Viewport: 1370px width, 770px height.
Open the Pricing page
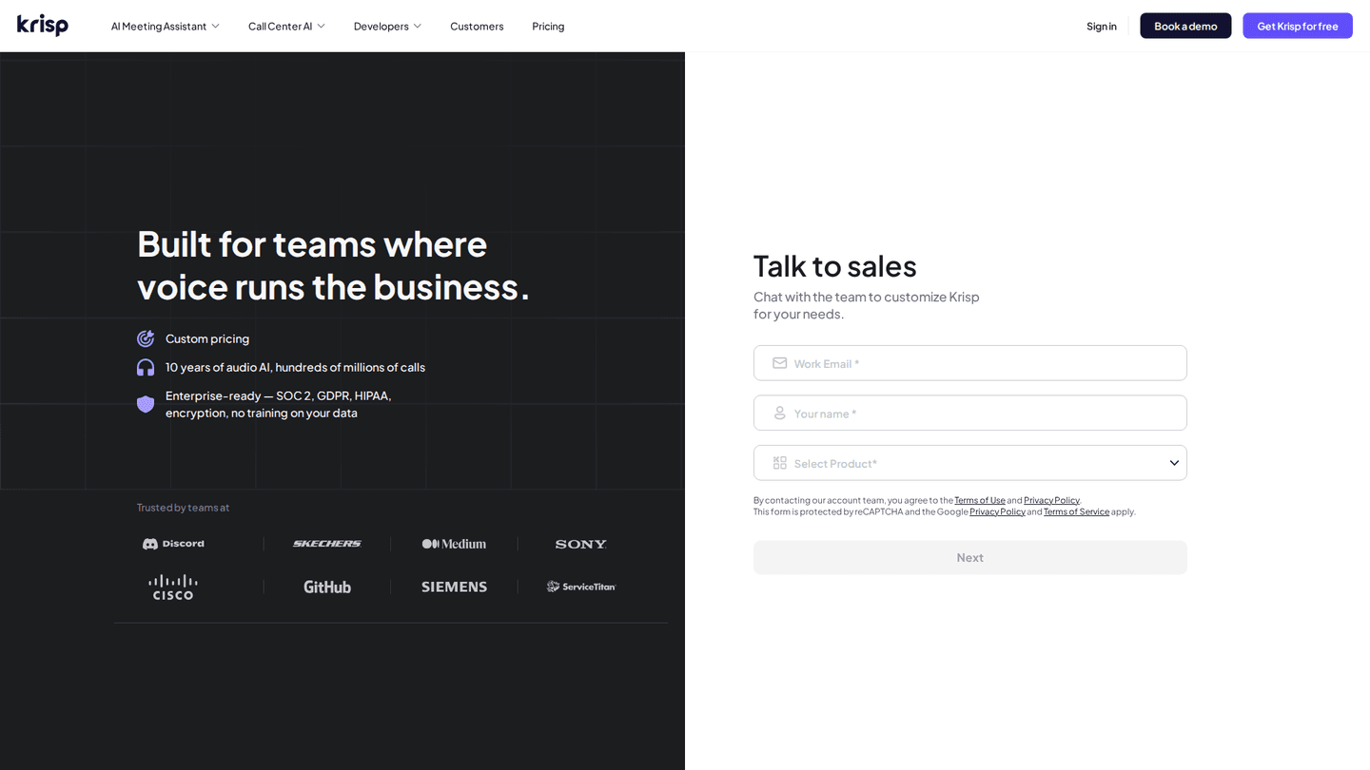click(548, 27)
